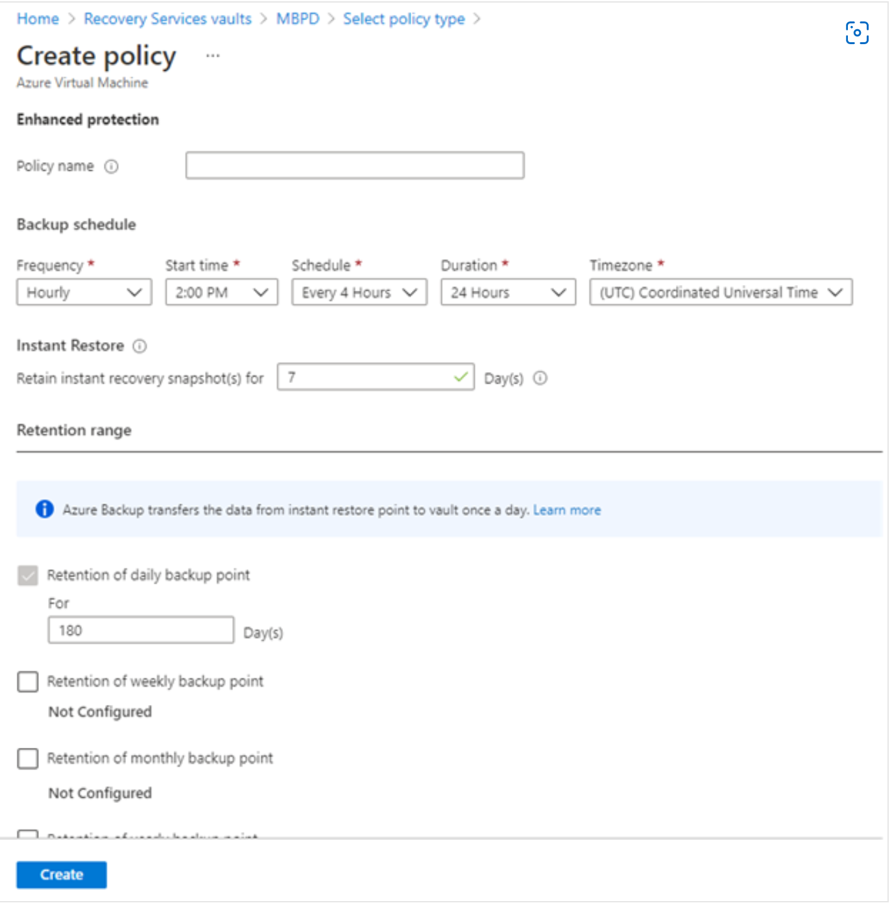
Task: Click the daily retention 180 days field
Action: coord(141,630)
